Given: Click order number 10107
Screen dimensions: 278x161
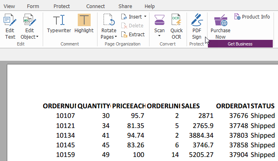Looking at the screenshot, I should pyautogui.click(x=65, y=116).
